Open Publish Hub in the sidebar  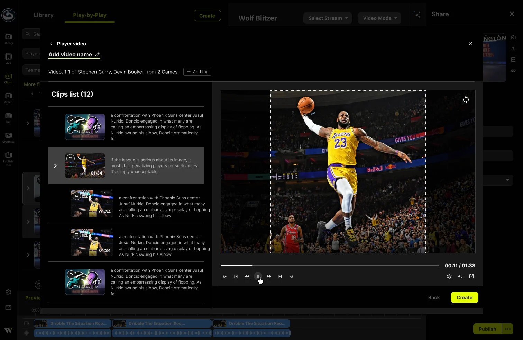click(x=8, y=158)
